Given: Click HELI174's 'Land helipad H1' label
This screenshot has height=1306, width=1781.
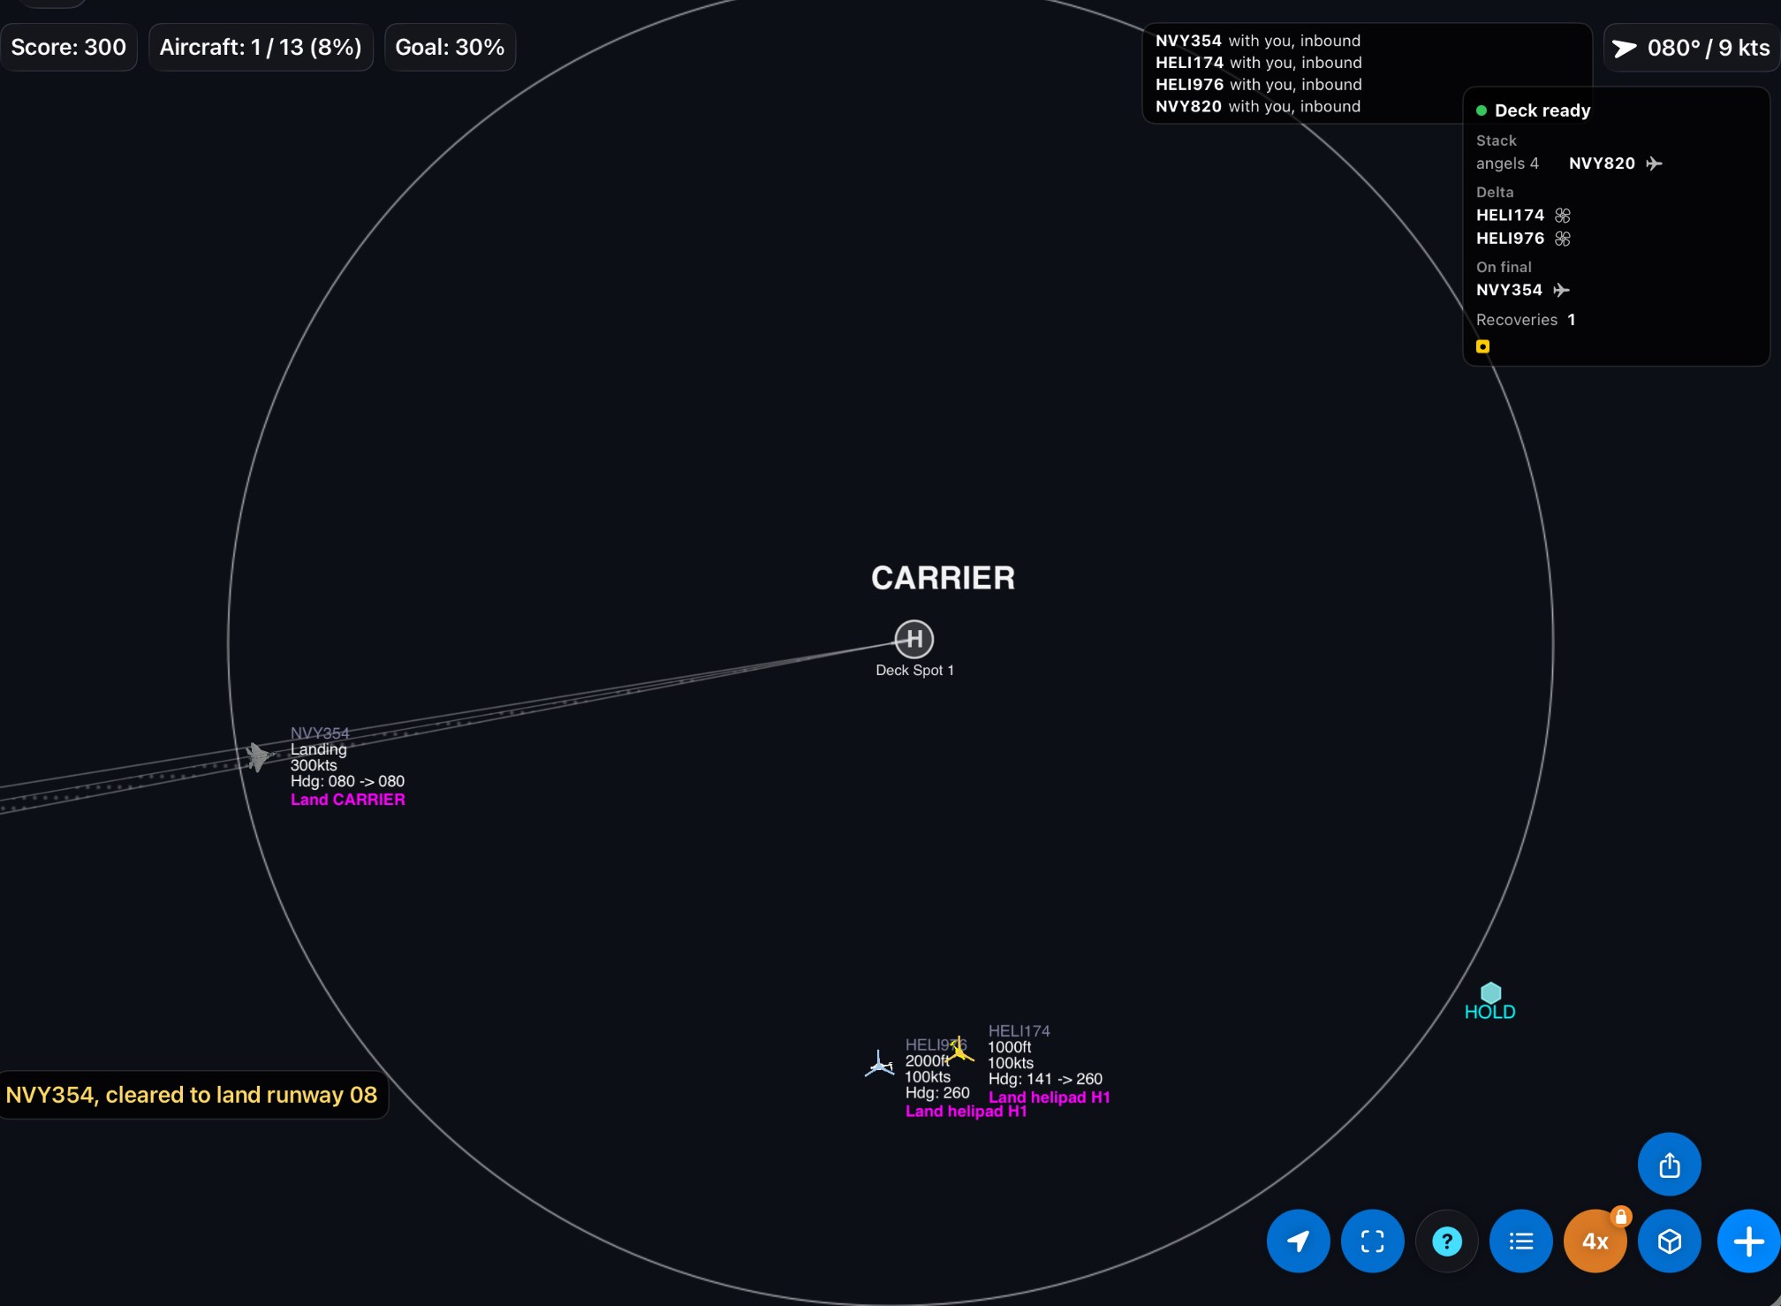Looking at the screenshot, I should 1049,1097.
